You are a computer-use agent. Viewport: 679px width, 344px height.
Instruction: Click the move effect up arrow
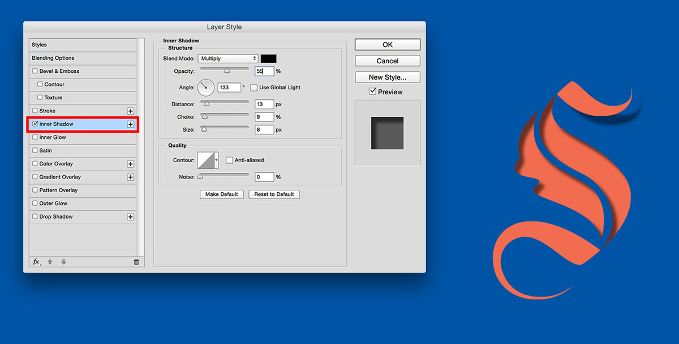50,262
